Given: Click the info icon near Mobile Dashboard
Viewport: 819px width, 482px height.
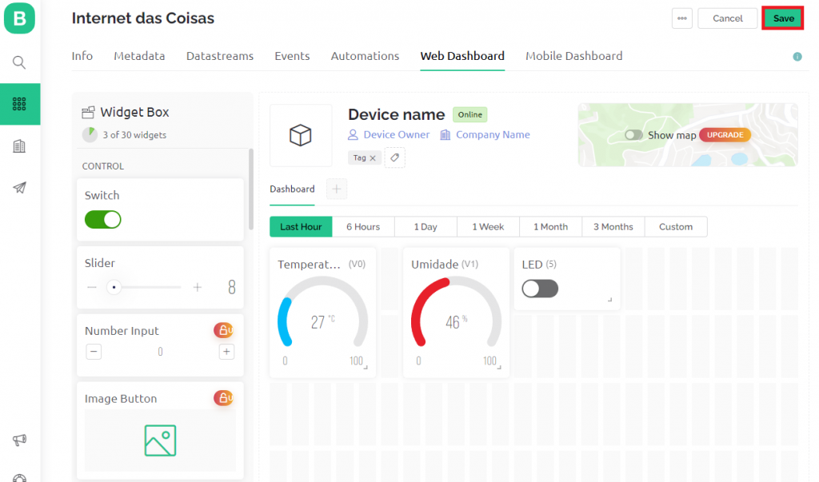Looking at the screenshot, I should (797, 57).
